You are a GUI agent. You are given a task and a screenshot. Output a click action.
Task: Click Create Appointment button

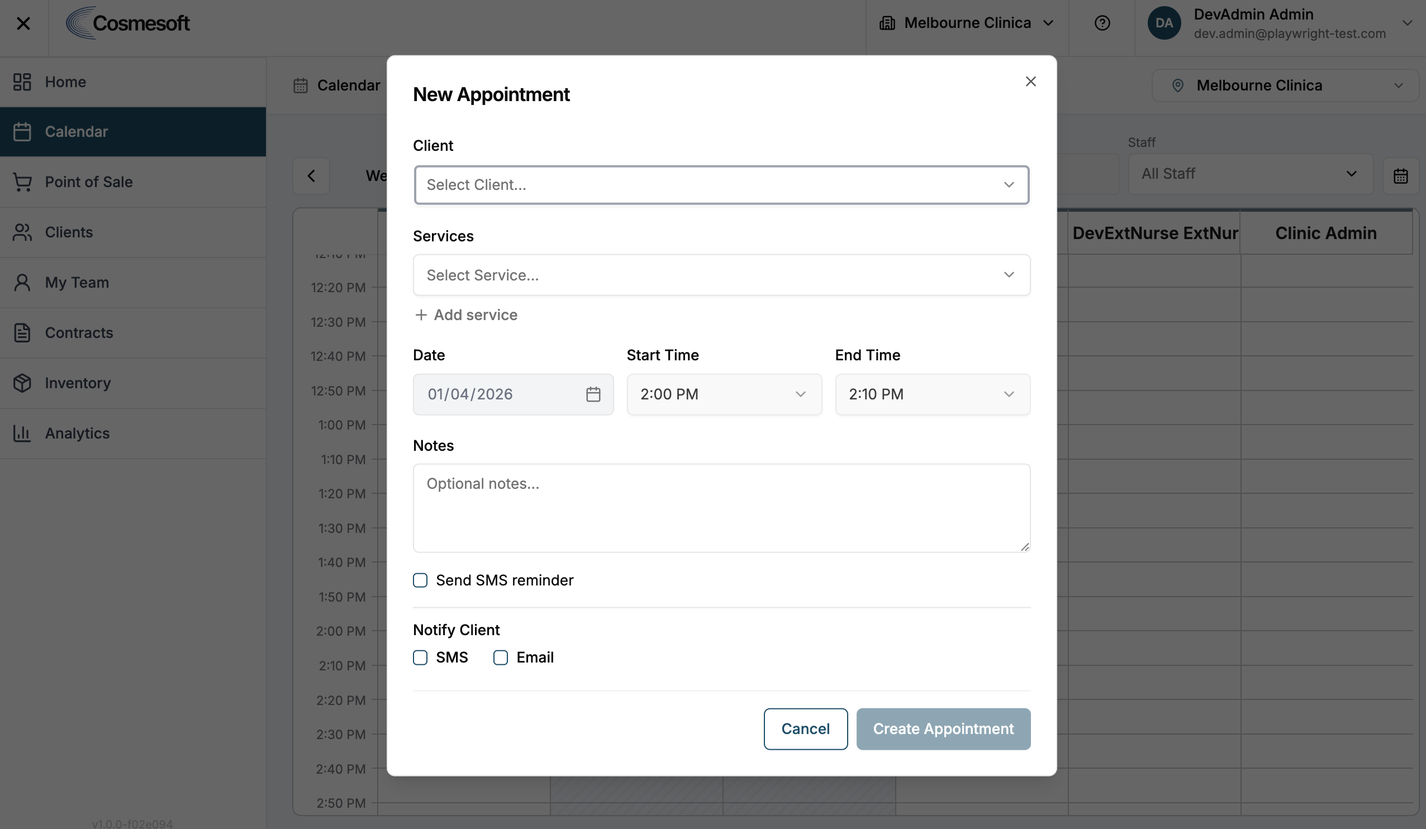point(943,729)
